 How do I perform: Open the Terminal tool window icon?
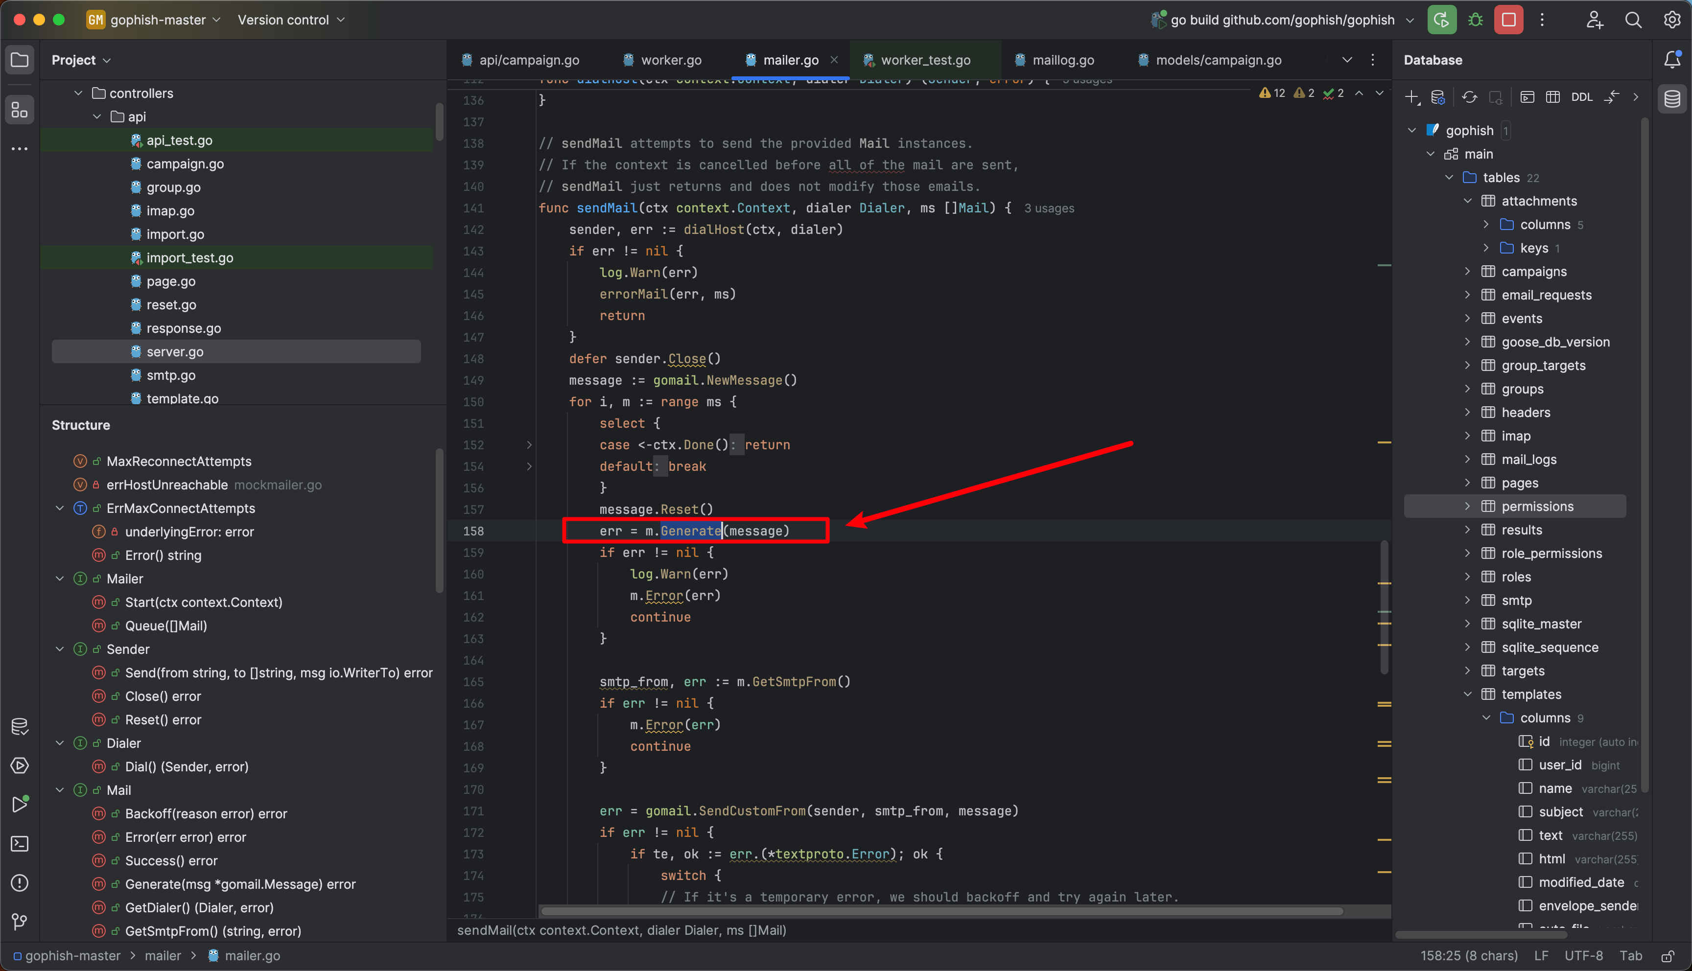coord(20,844)
